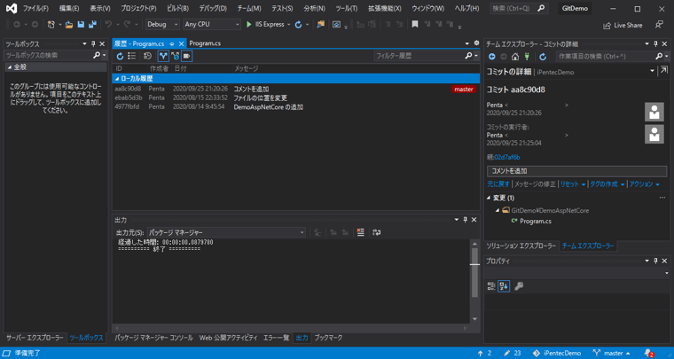Collapse the Changes (1) section
This screenshot has height=359, width=674.
coord(489,198)
